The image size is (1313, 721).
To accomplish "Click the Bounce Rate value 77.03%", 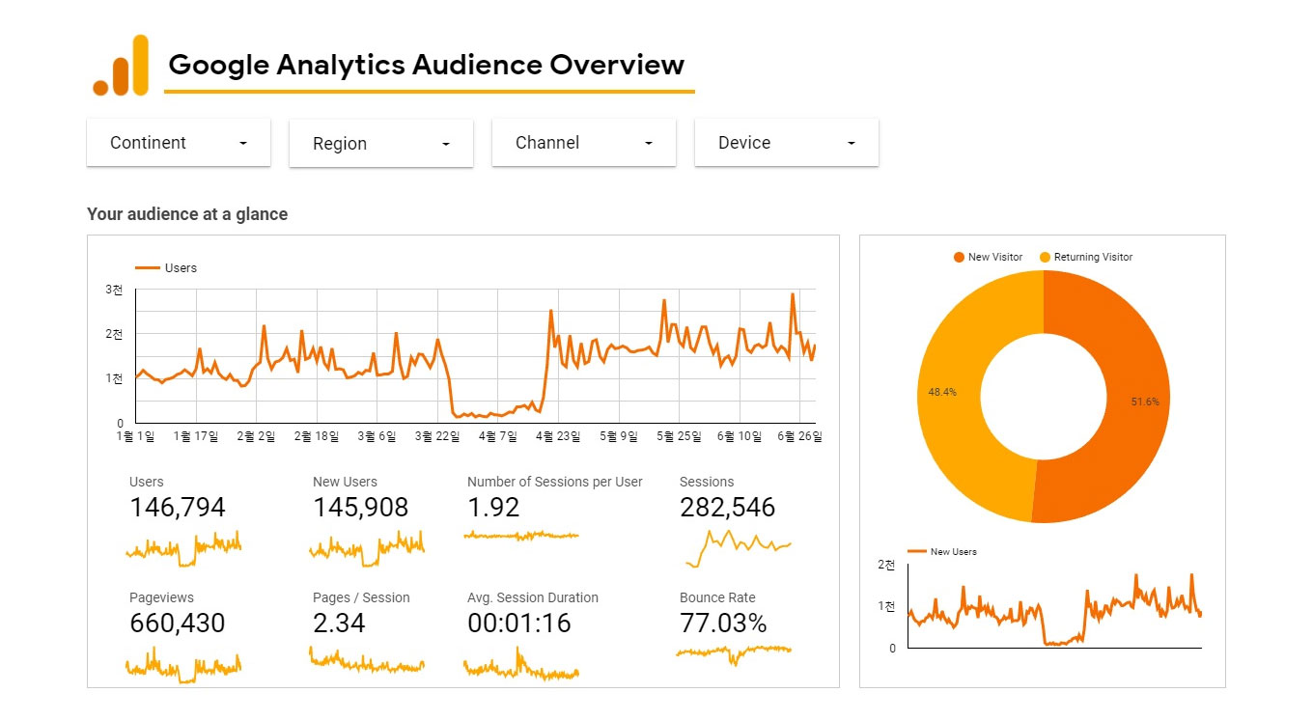I will click(723, 624).
